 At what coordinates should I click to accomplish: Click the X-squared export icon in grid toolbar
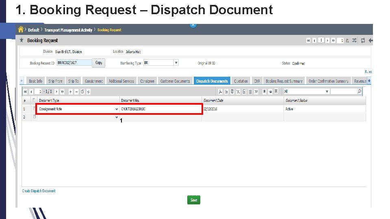[256, 92]
